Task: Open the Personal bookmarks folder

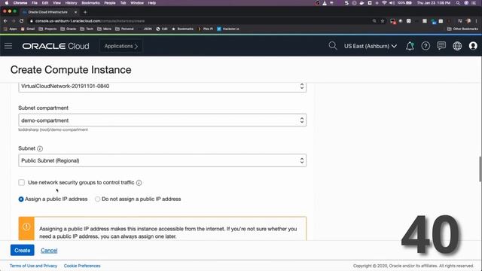Action: 124,29
